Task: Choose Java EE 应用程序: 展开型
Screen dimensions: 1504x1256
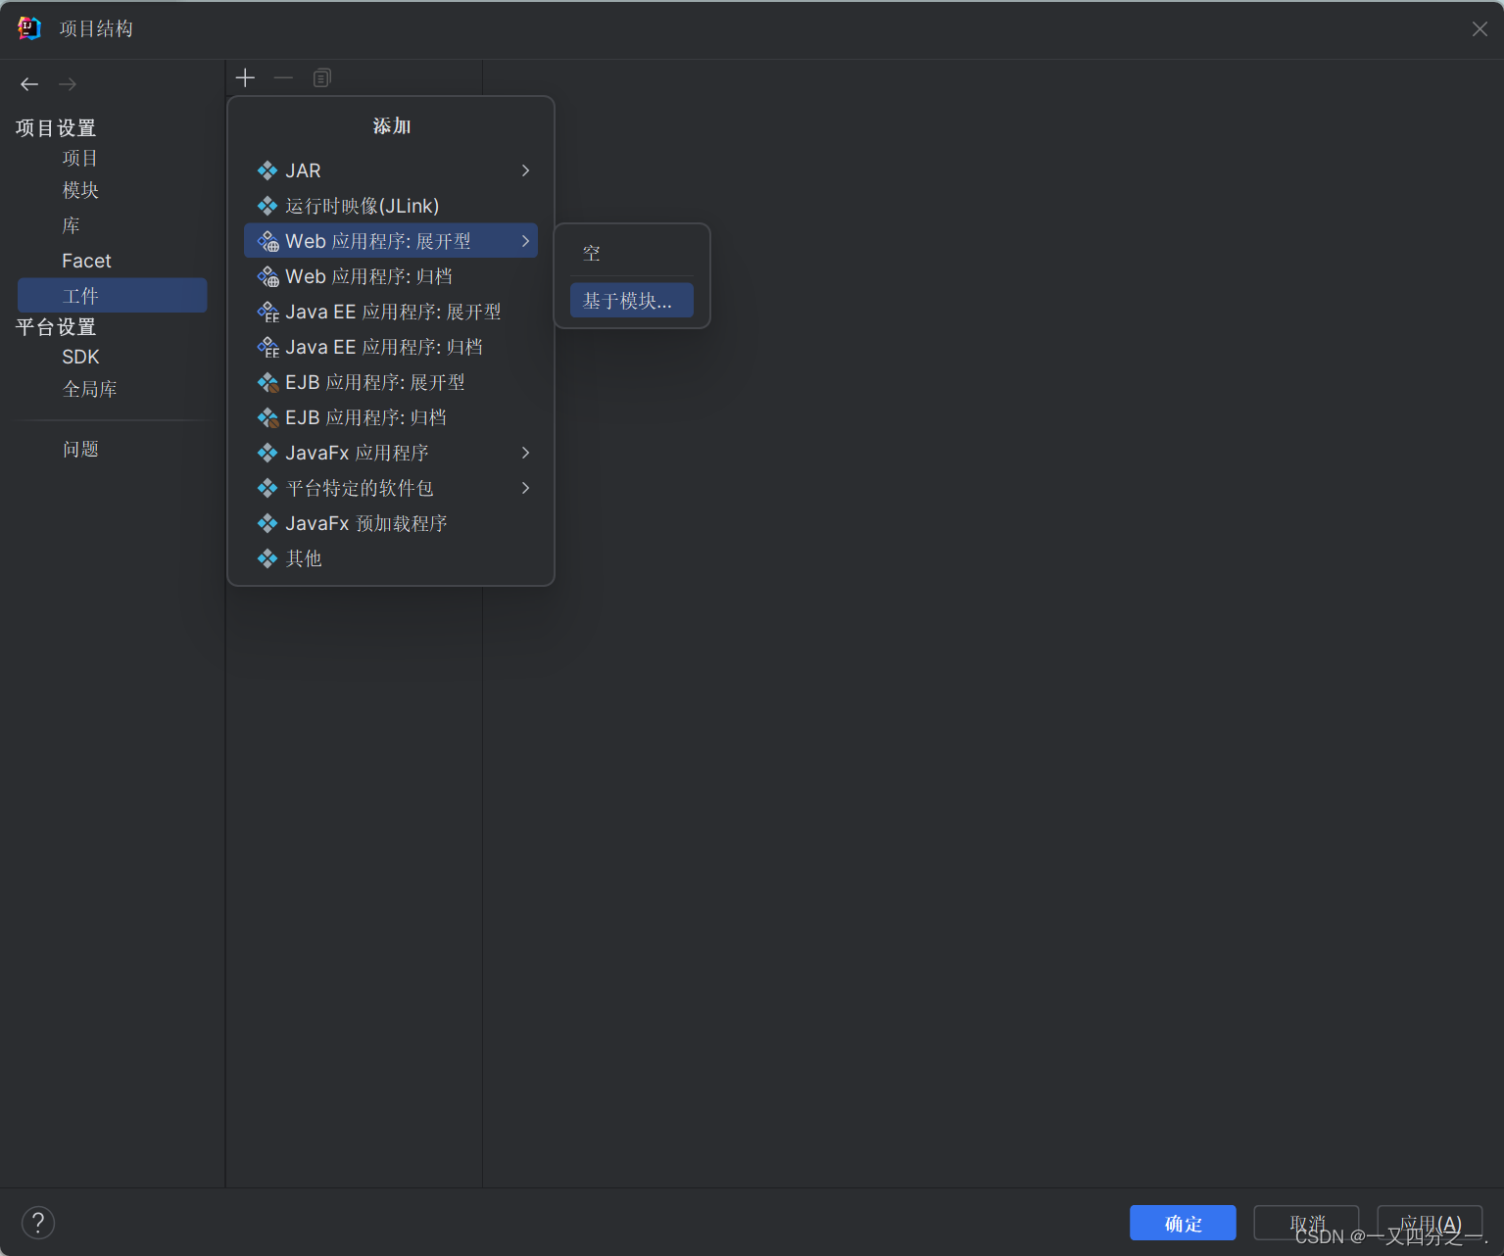Action: point(391,312)
